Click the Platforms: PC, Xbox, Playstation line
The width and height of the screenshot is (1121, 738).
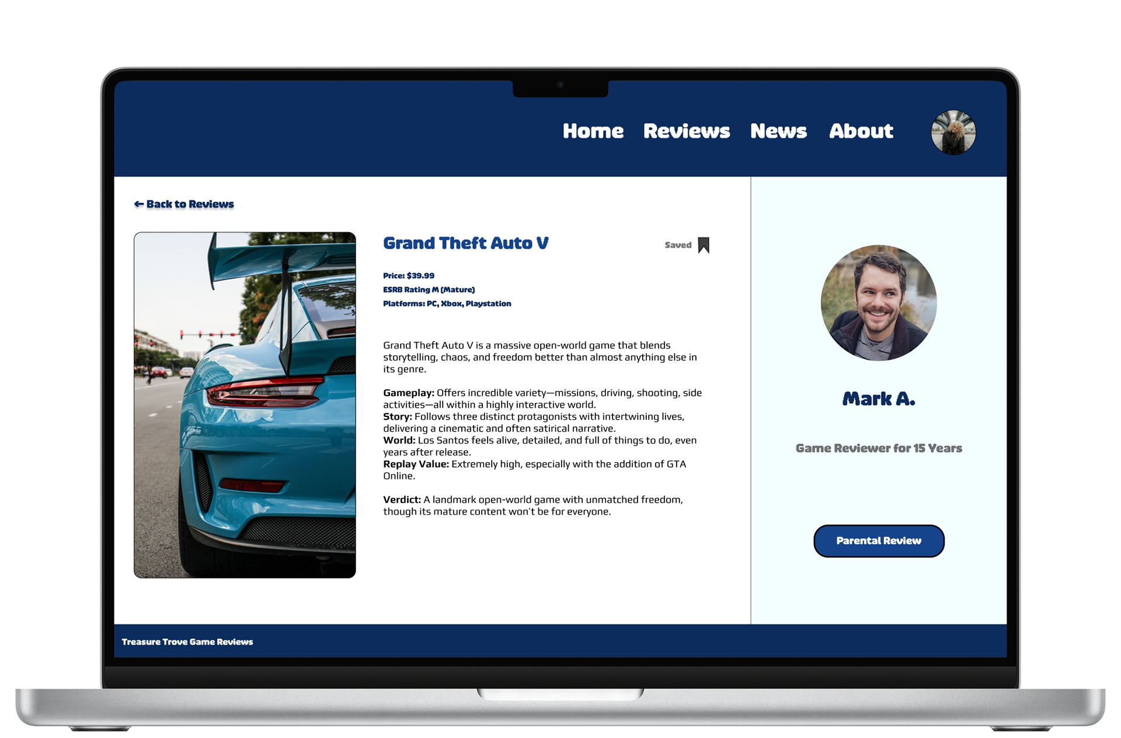(447, 304)
